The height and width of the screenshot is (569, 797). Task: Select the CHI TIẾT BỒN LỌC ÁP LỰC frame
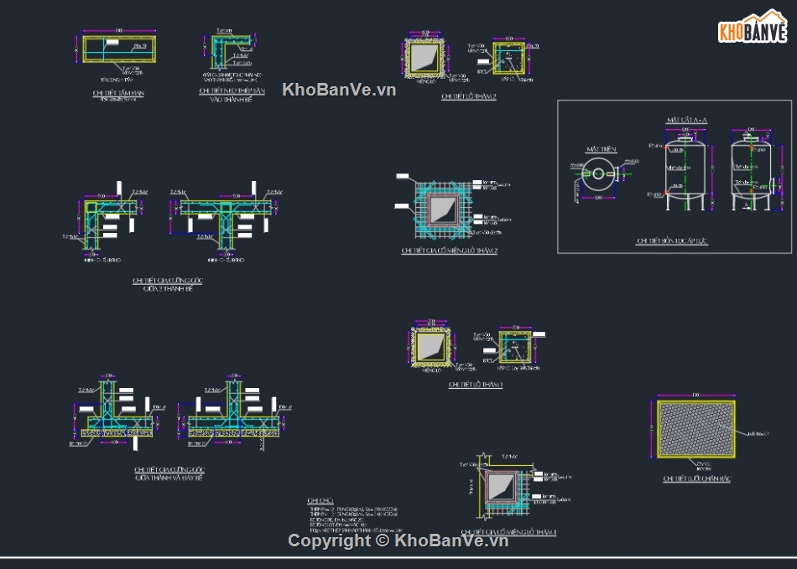[674, 176]
